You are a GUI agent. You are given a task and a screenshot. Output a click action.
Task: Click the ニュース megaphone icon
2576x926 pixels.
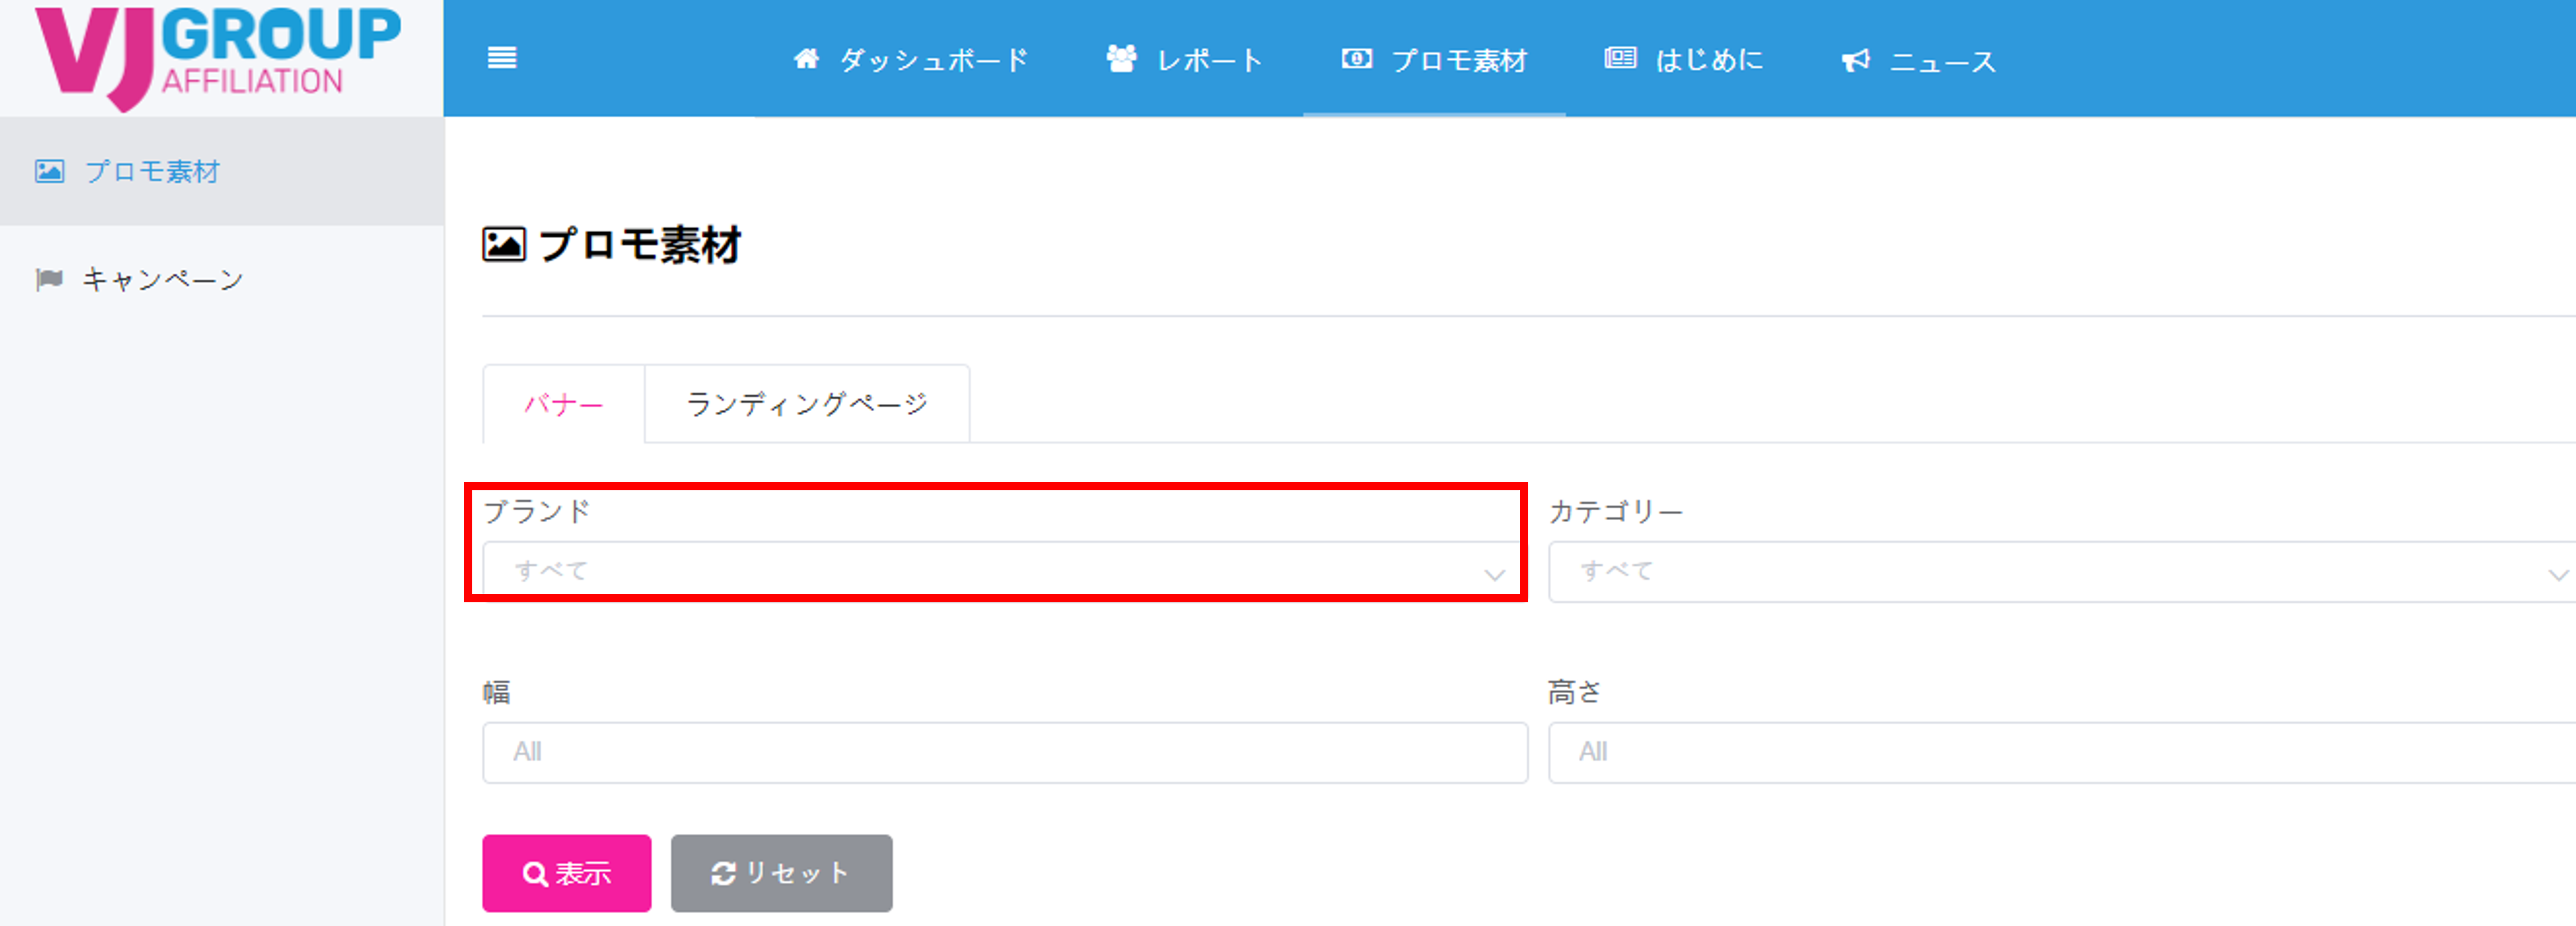coord(1856,61)
